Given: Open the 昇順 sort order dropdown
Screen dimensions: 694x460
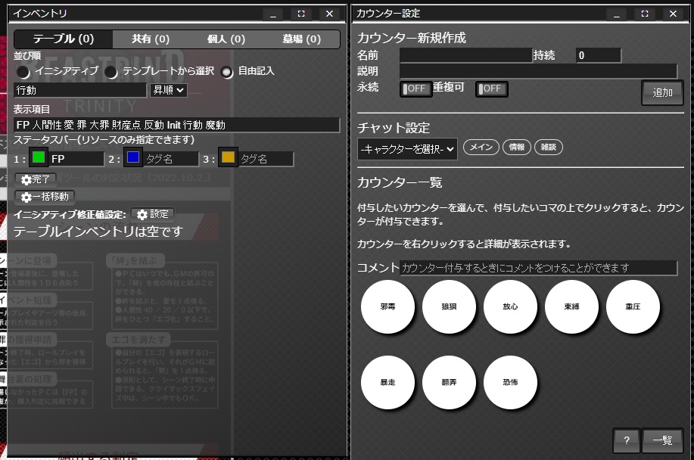Looking at the screenshot, I should (x=170, y=90).
